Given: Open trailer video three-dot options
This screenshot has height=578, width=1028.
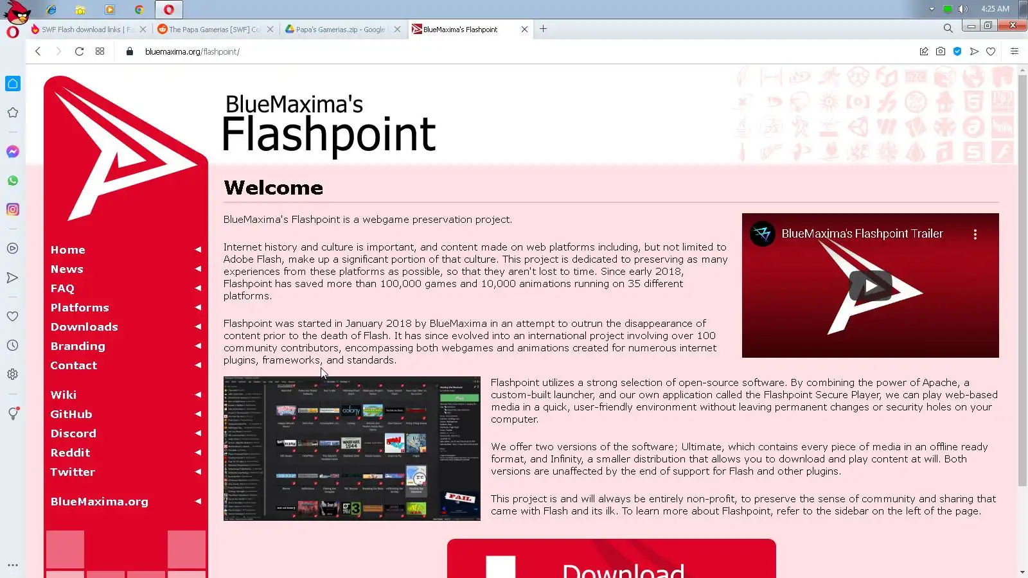Looking at the screenshot, I should coord(975,234).
